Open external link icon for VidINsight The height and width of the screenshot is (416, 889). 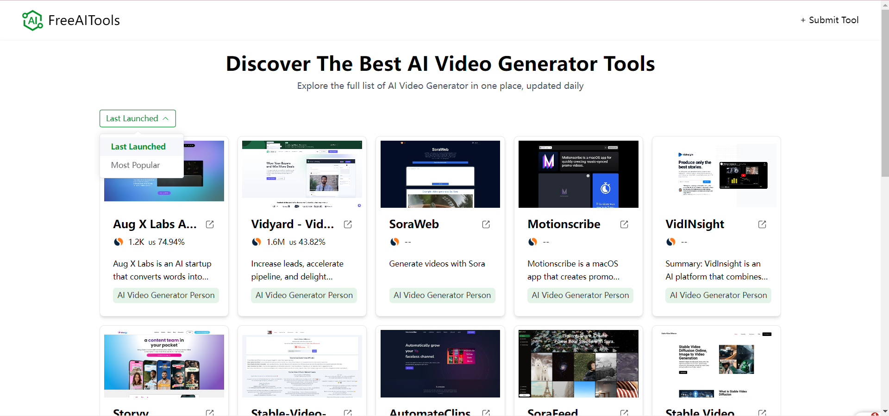pyautogui.click(x=762, y=224)
